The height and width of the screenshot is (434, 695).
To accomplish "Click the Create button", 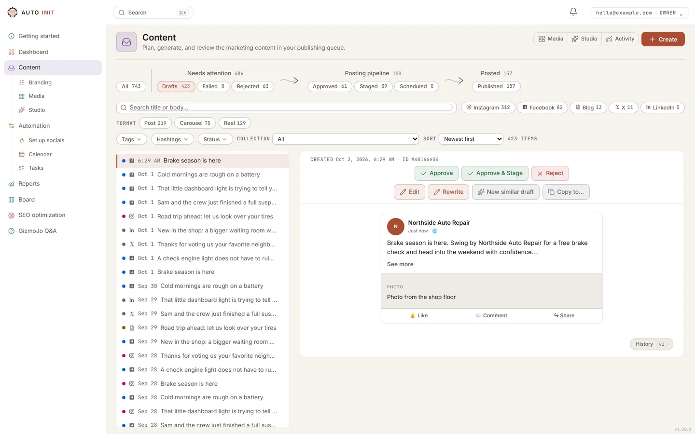I will tap(663, 39).
